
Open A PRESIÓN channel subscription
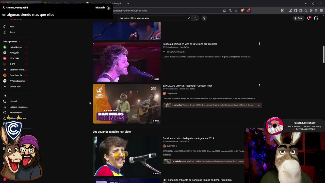pyautogui.click(x=14, y=53)
